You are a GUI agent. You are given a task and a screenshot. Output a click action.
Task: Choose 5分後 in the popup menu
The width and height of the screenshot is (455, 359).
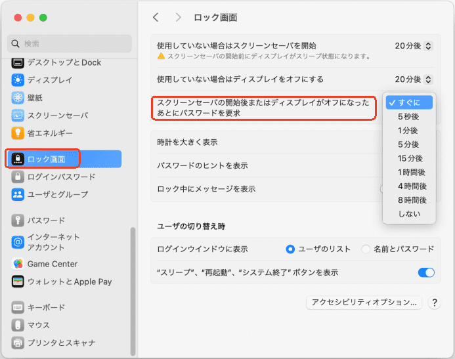point(409,144)
